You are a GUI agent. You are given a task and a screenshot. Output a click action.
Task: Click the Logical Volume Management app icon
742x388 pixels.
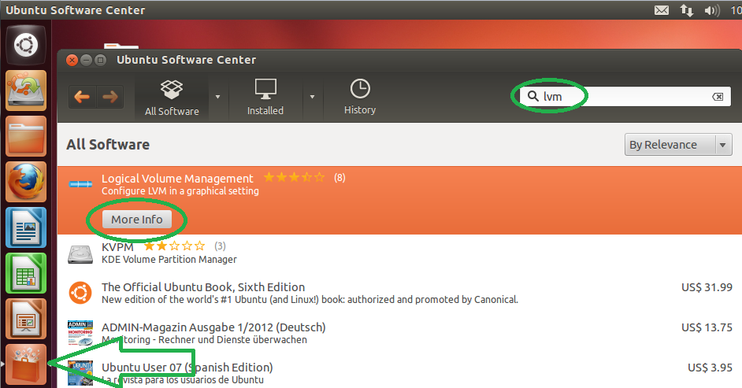[x=80, y=184]
